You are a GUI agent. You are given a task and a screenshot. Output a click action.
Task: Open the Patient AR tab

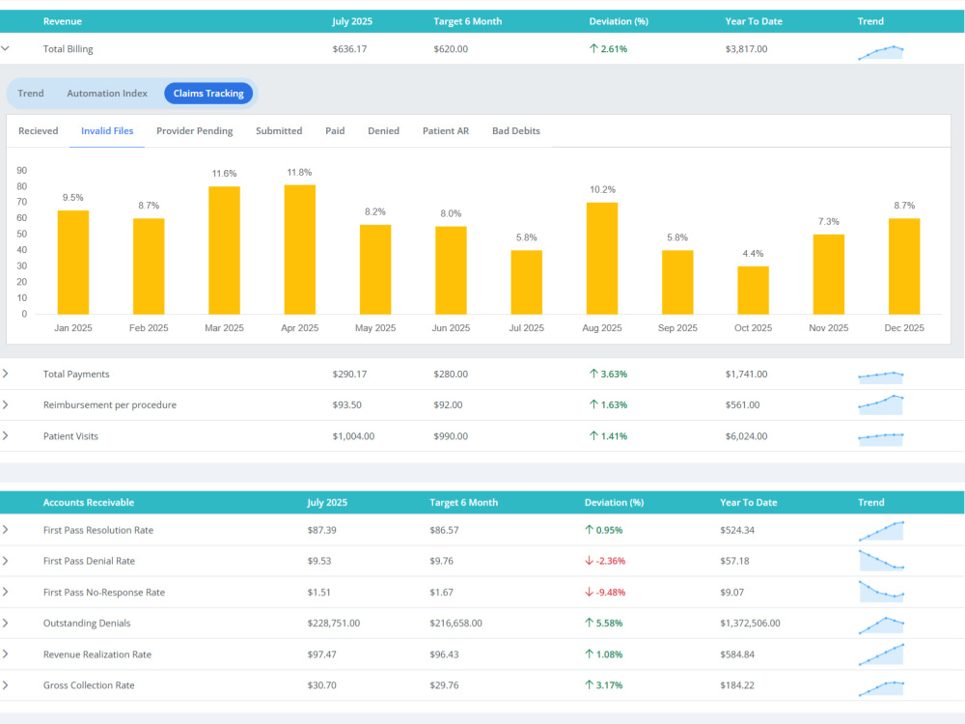(446, 130)
